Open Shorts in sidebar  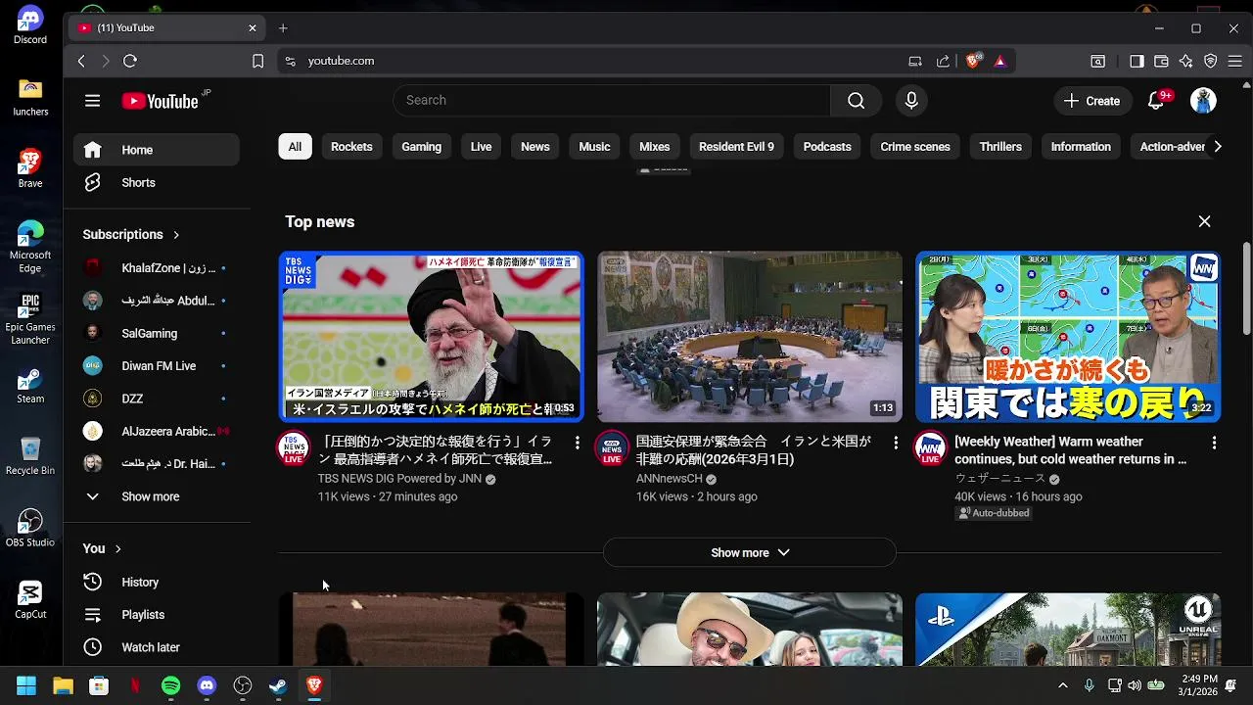157,183
